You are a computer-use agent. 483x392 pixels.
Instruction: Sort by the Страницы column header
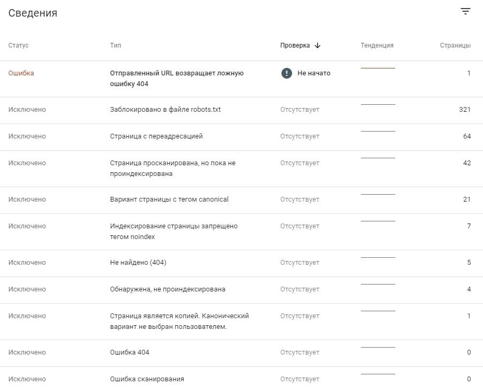[455, 45]
